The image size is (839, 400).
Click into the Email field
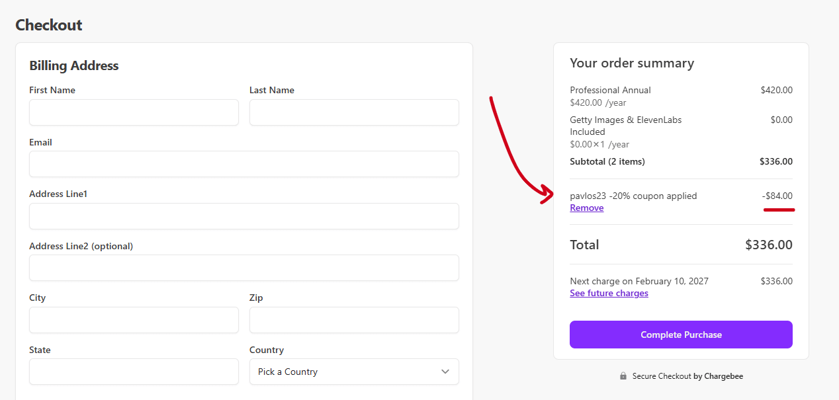[243, 164]
